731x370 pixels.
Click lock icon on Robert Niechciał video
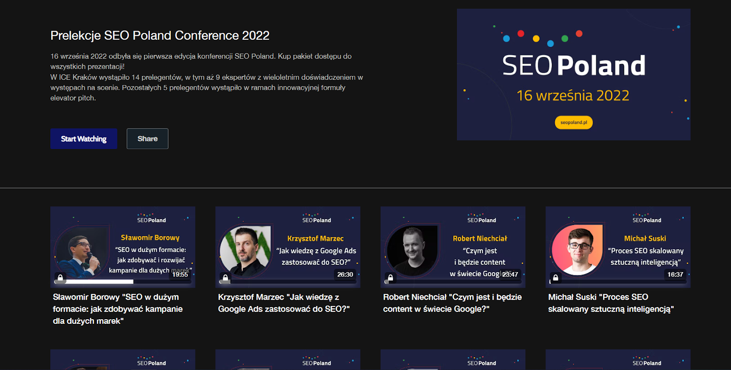[390, 277]
